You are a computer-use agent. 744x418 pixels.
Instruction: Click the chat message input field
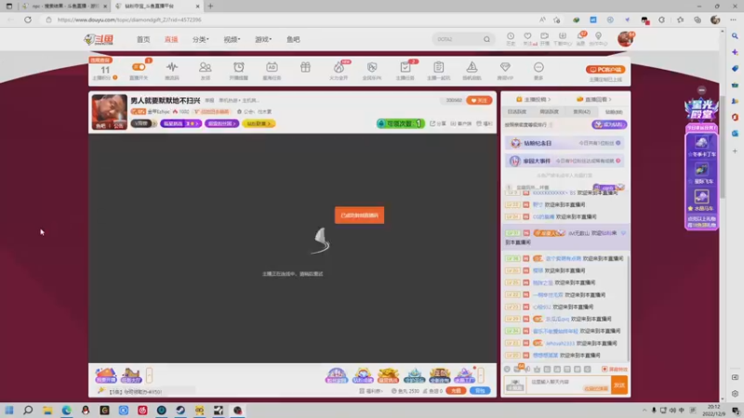point(568,385)
